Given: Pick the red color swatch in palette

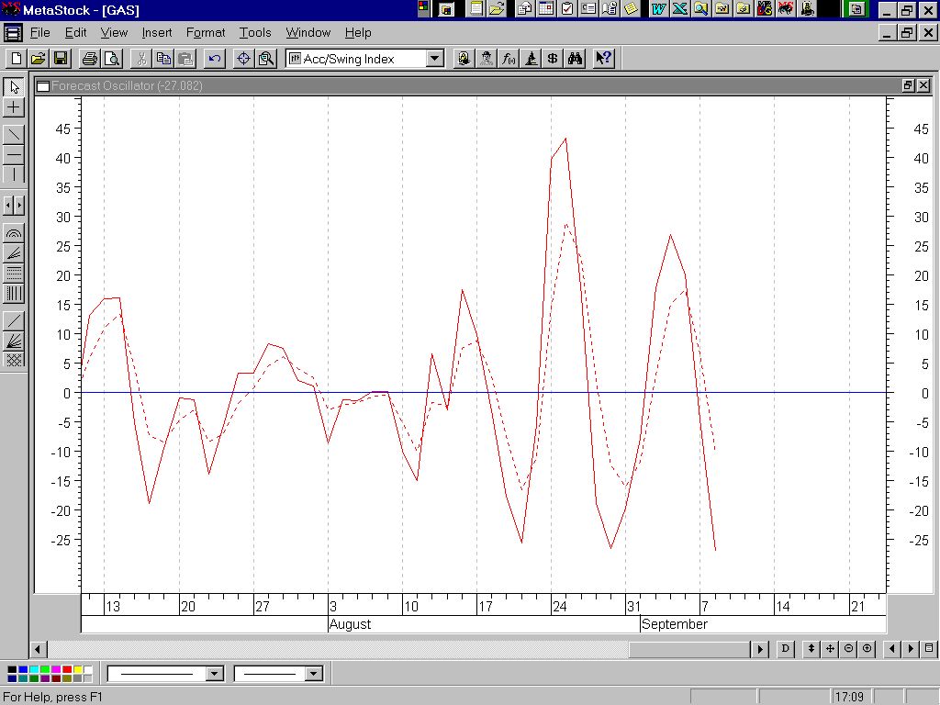Looking at the screenshot, I should (x=67, y=669).
